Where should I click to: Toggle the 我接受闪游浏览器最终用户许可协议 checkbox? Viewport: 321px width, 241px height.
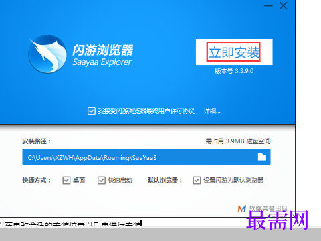92,111
